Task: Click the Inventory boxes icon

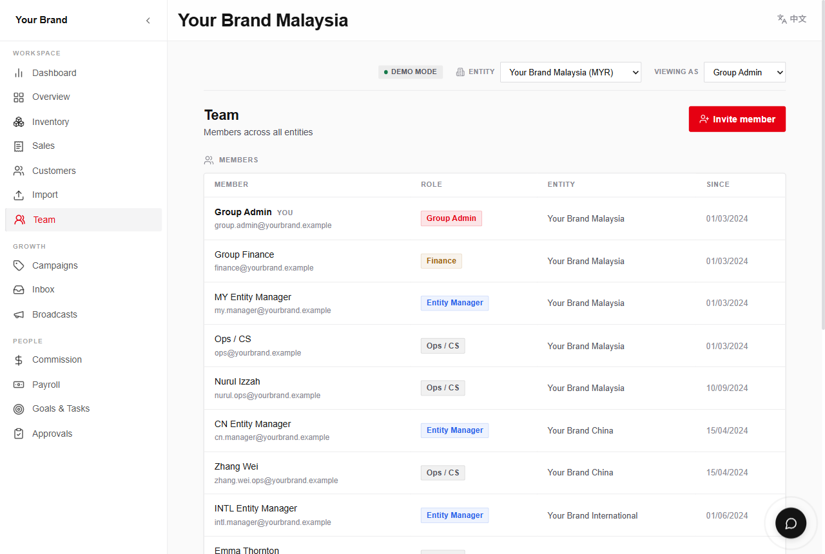Action: [19, 122]
